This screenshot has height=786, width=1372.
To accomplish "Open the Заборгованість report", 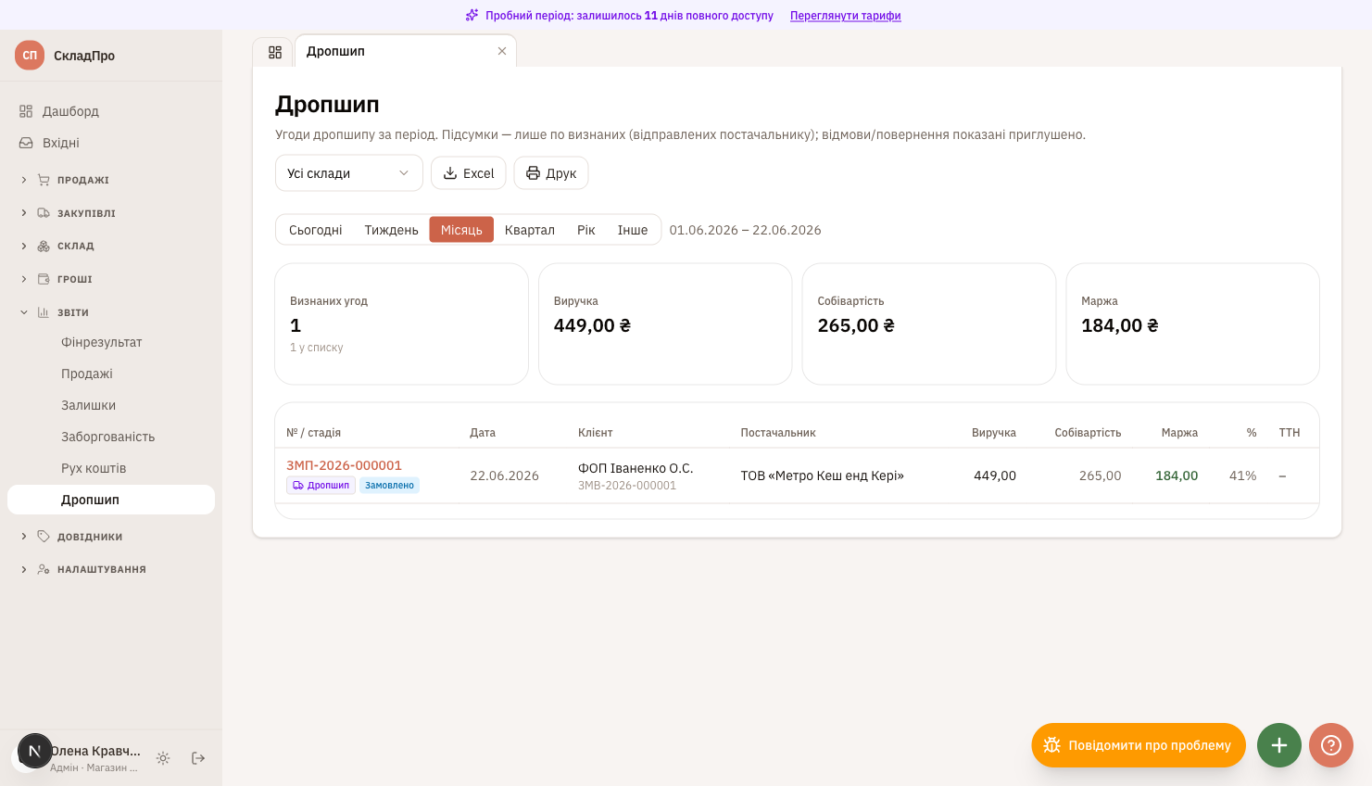I will (111, 437).
